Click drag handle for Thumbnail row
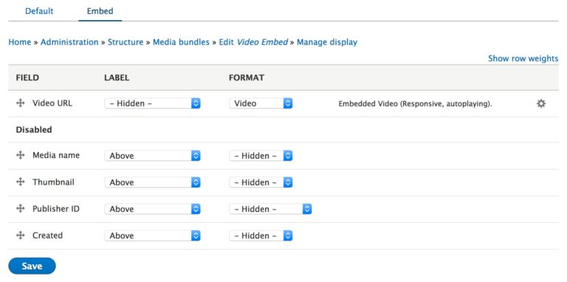The height and width of the screenshot is (282, 567). (21, 182)
